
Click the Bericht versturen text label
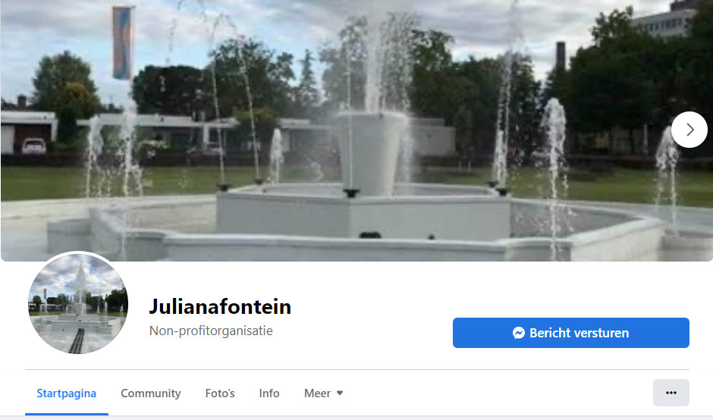pos(579,333)
